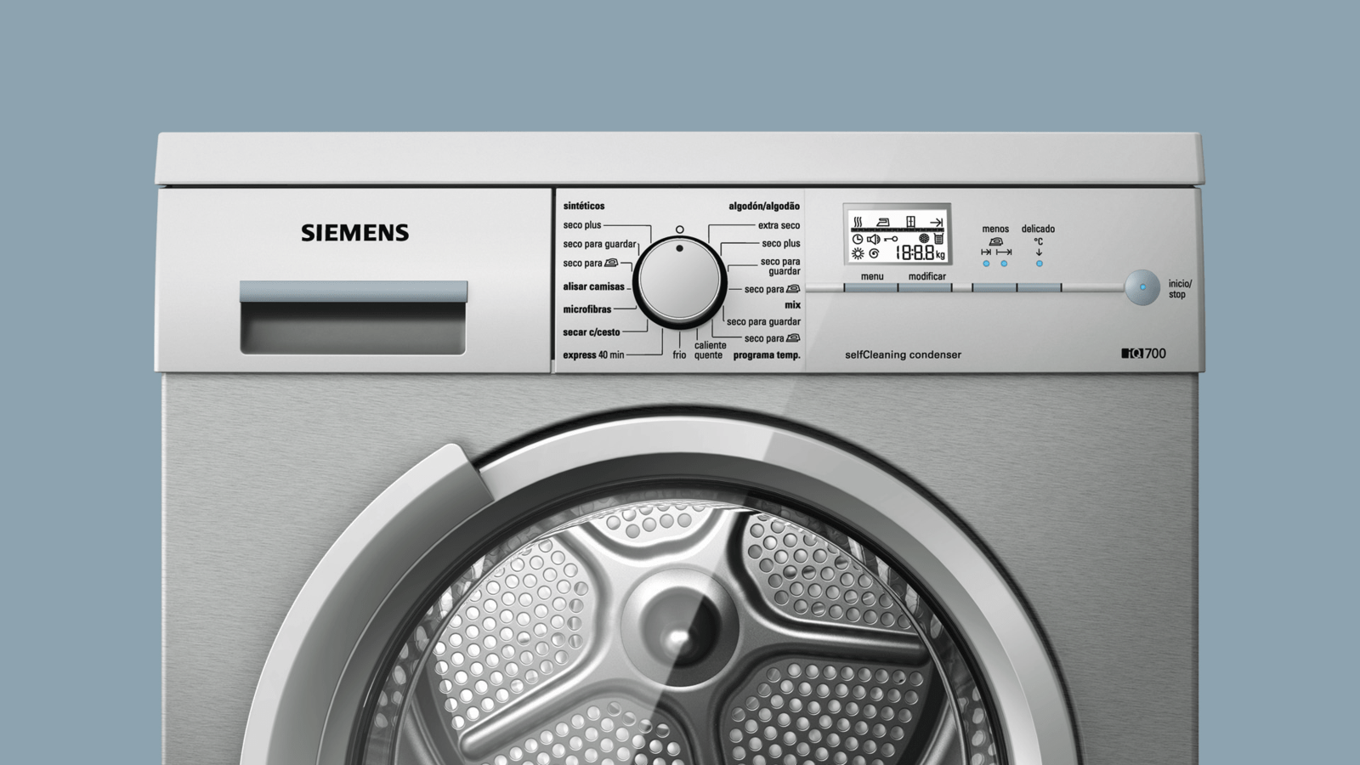
Task: Push the round inicio/stop button
Action: click(1142, 288)
